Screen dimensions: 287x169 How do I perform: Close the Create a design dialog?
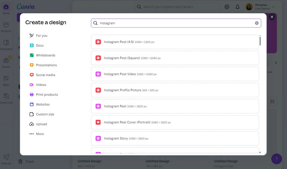[272, 17]
